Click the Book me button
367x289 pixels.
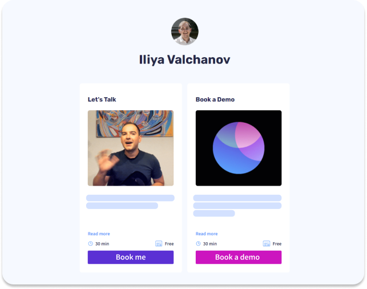pos(131,257)
